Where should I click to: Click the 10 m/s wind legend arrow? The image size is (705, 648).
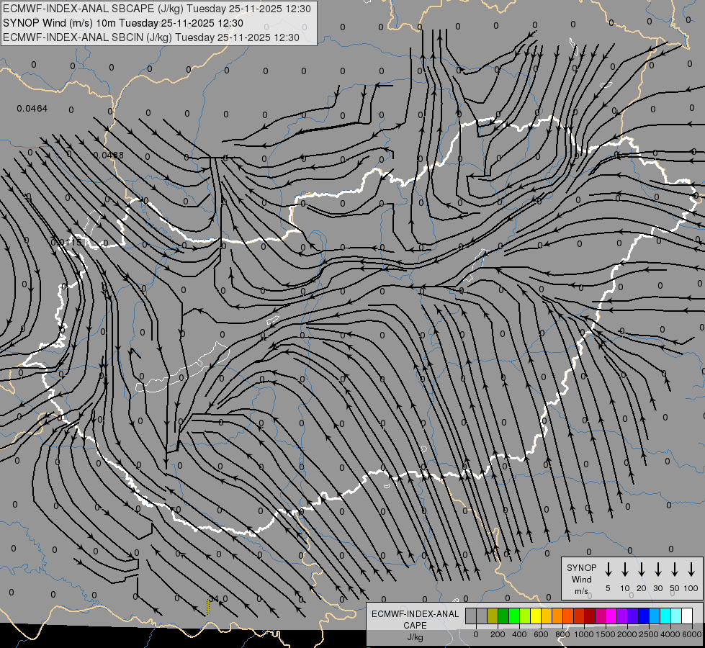tap(625, 570)
